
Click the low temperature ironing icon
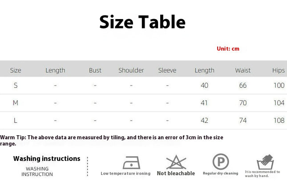click(131, 162)
